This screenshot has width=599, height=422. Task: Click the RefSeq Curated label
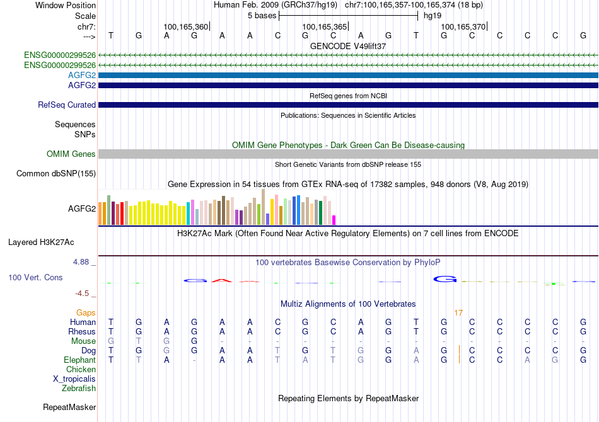pyautogui.click(x=66, y=105)
